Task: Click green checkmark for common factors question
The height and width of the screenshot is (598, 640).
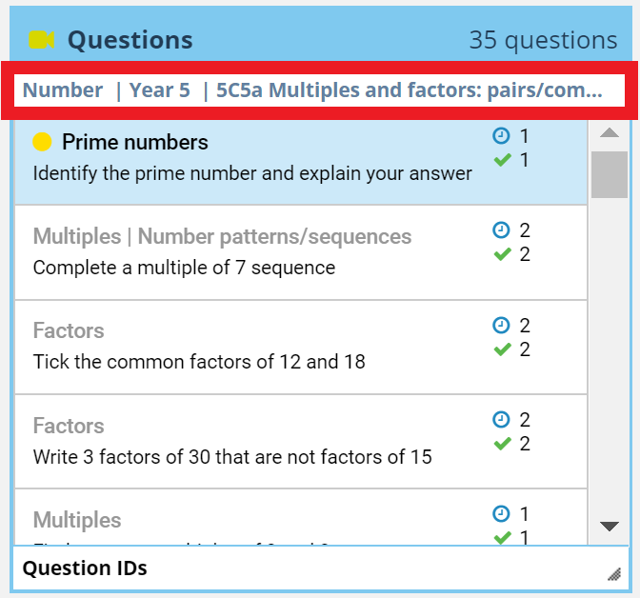Action: (x=502, y=349)
